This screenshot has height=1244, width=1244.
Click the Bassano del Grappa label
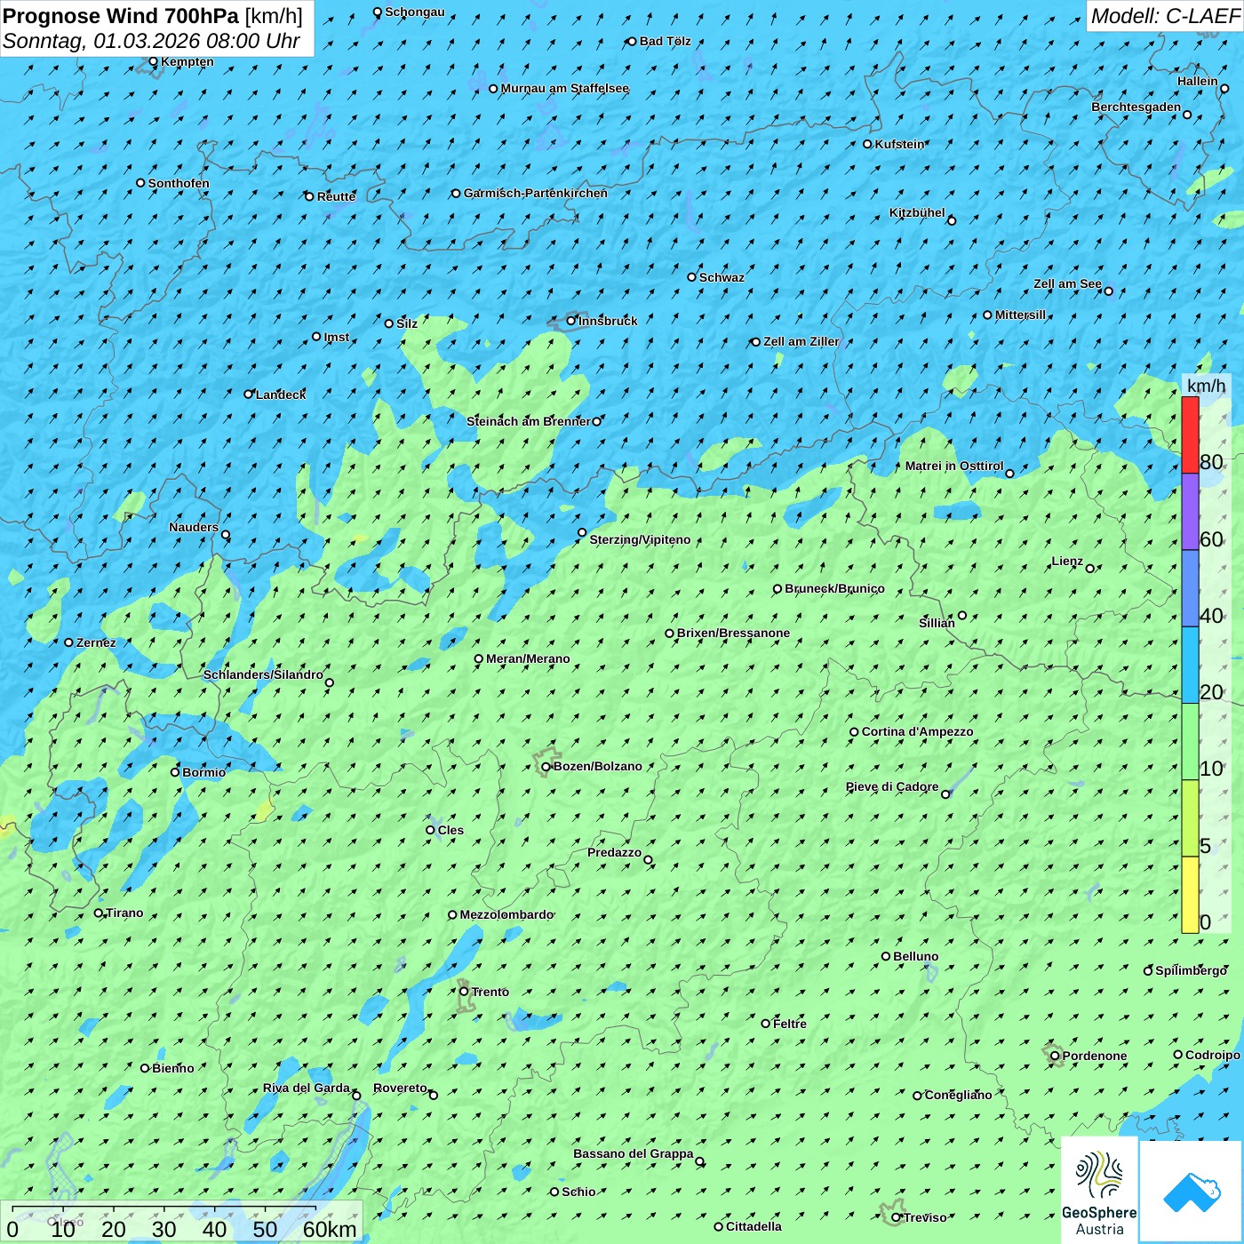coord(634,1153)
